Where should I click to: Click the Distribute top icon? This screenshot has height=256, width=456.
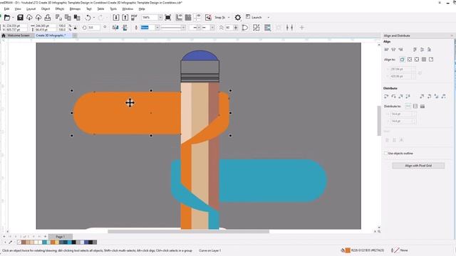[422, 97]
